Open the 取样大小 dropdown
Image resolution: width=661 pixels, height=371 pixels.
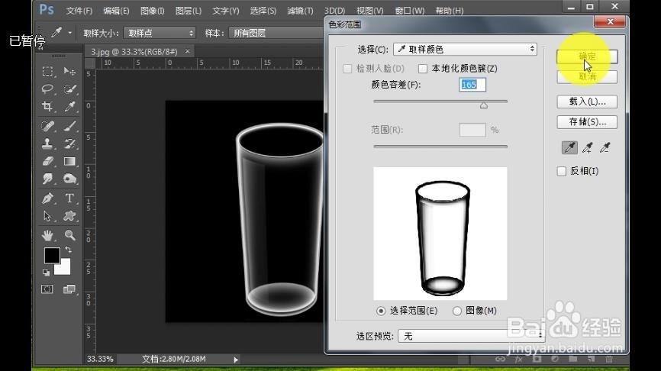tap(160, 33)
